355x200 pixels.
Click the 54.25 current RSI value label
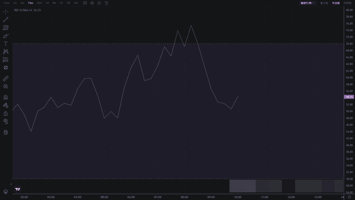(349, 97)
